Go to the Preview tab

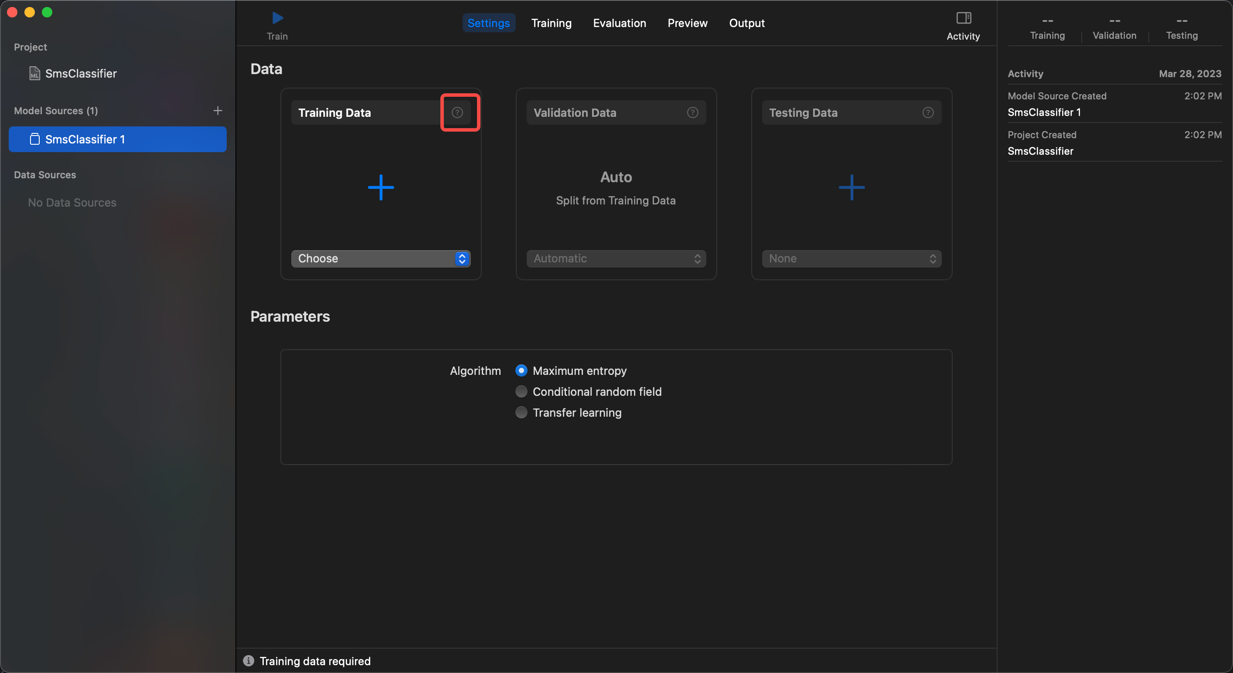click(x=687, y=23)
